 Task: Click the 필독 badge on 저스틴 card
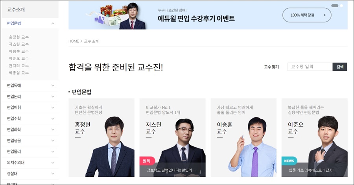click(x=147, y=161)
